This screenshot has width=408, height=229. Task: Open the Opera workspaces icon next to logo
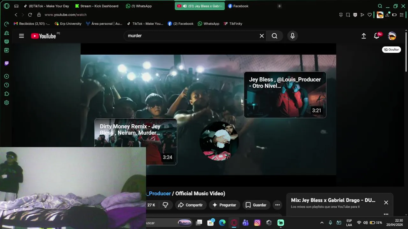(16, 6)
